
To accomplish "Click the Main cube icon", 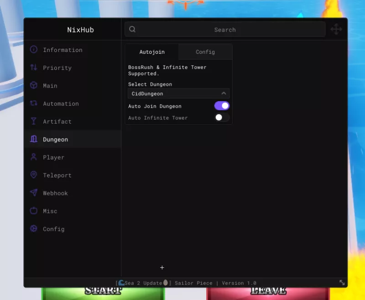I will (x=33, y=85).
